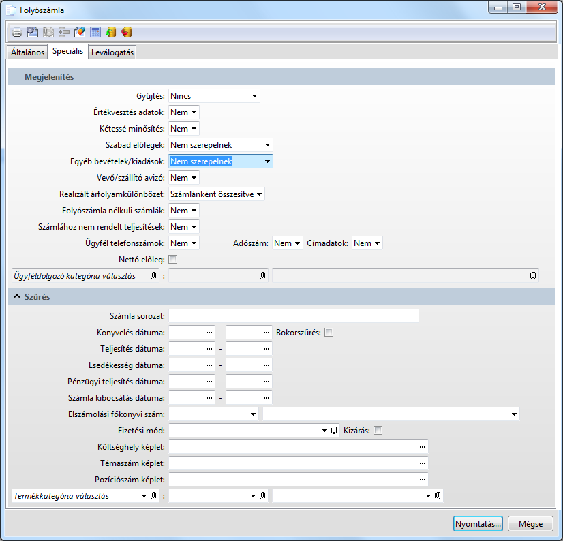The height and width of the screenshot is (541, 563).
Task: Open the Elszámolási főkönyvi szám first dropdown
Action: 213,414
